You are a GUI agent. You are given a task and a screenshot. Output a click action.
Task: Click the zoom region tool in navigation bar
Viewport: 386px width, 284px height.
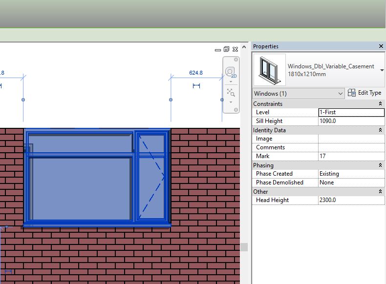(231, 92)
